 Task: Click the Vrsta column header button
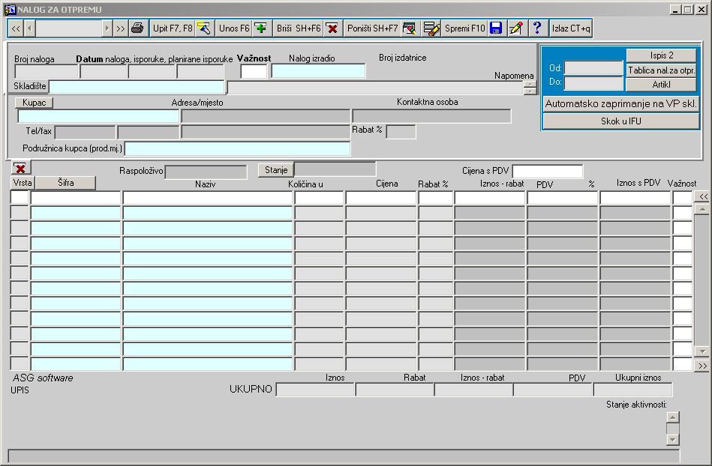pos(23,183)
